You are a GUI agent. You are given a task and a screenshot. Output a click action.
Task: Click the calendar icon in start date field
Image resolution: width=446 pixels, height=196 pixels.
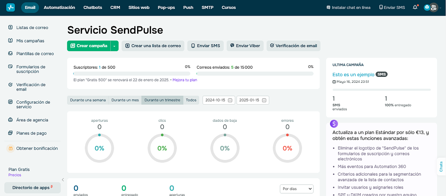(x=230, y=100)
